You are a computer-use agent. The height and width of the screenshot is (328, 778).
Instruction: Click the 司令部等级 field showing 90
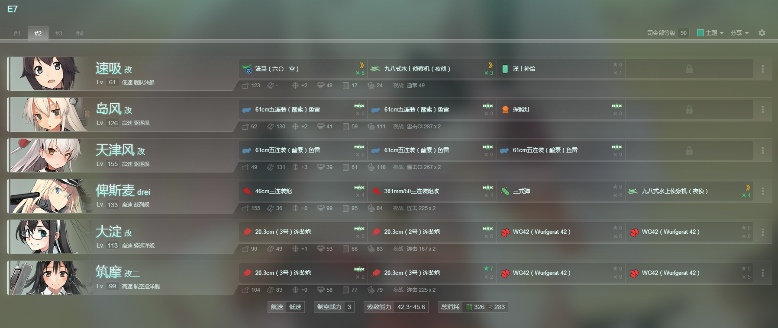(684, 33)
